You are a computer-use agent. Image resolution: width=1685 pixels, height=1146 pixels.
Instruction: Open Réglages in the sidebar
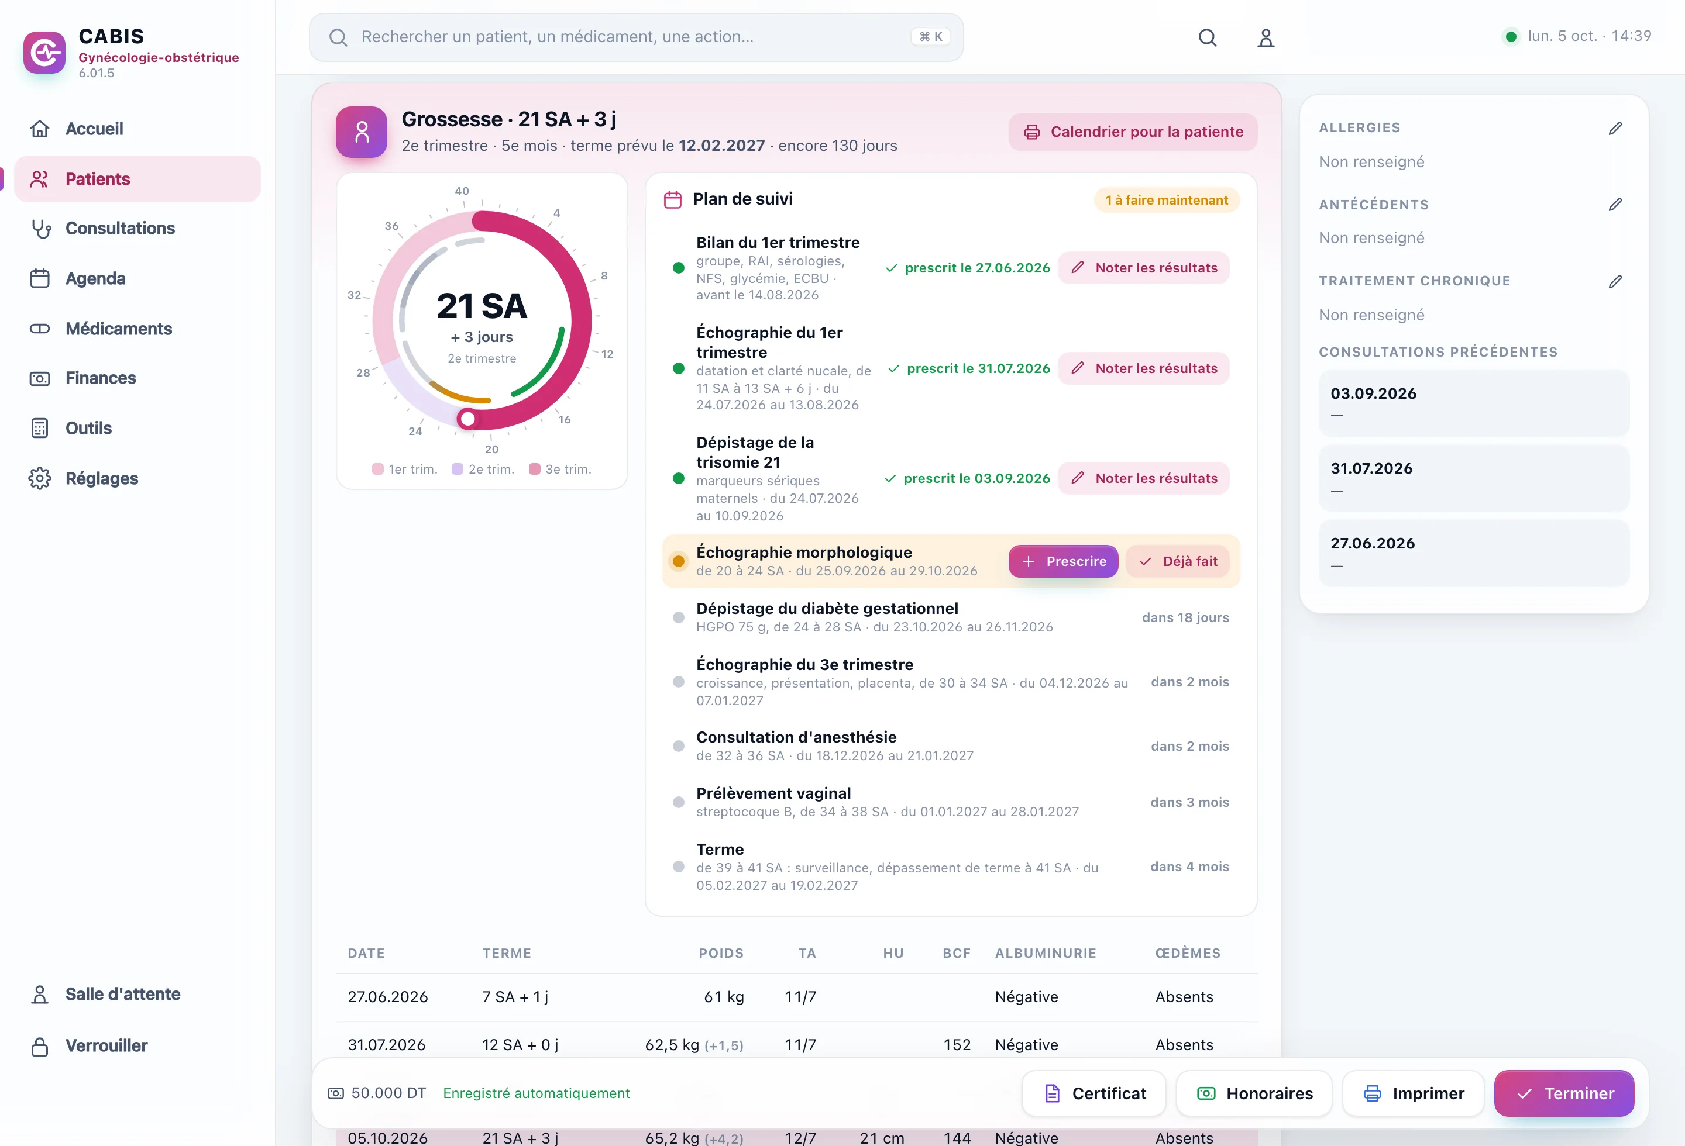[137, 478]
